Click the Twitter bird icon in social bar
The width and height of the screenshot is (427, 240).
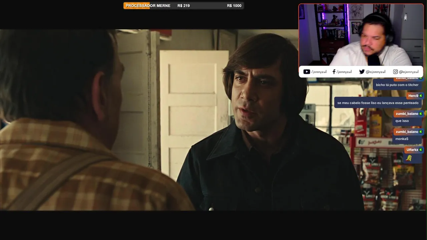click(x=362, y=72)
